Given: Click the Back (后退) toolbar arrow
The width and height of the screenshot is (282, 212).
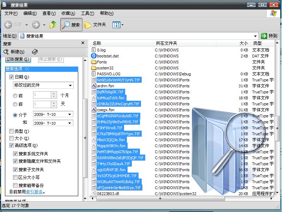Looking at the screenshot, I should [9, 25].
